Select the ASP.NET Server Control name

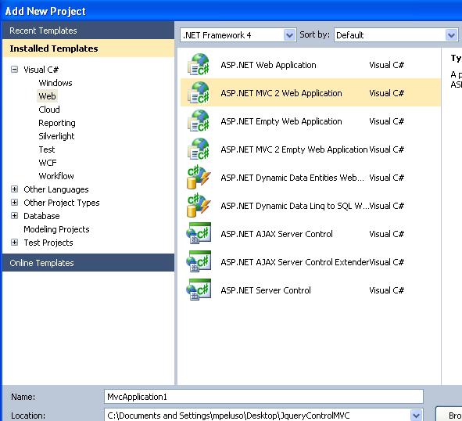266,290
